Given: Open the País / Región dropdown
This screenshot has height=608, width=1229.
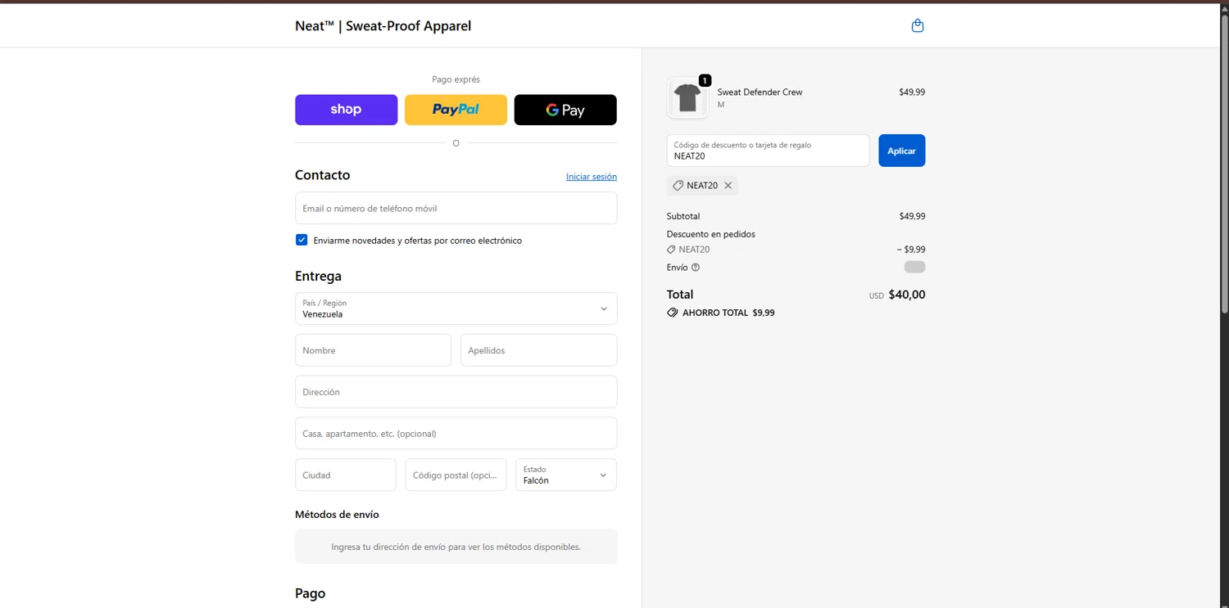Looking at the screenshot, I should click(x=456, y=309).
